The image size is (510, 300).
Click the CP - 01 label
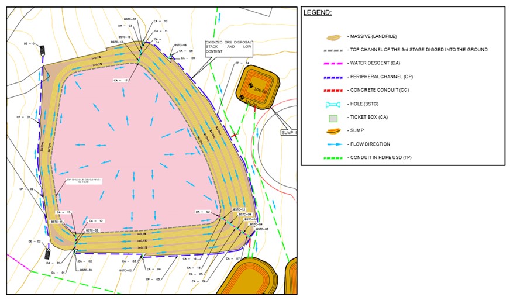pos(23,117)
